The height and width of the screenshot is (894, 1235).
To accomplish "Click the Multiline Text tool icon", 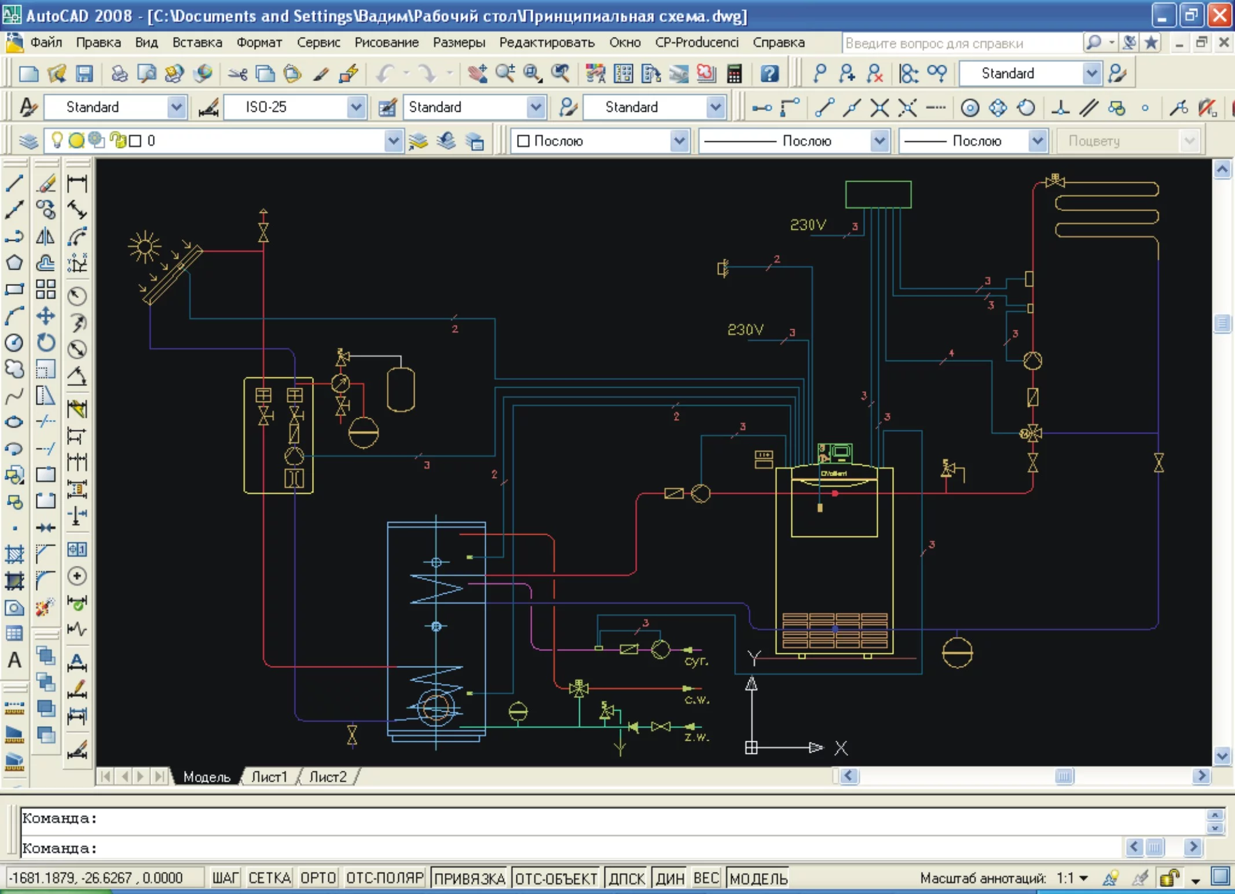I will coord(14,660).
